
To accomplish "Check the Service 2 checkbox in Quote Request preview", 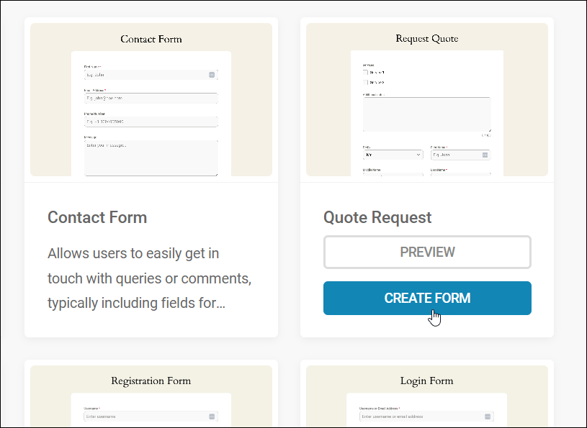I will pos(365,81).
